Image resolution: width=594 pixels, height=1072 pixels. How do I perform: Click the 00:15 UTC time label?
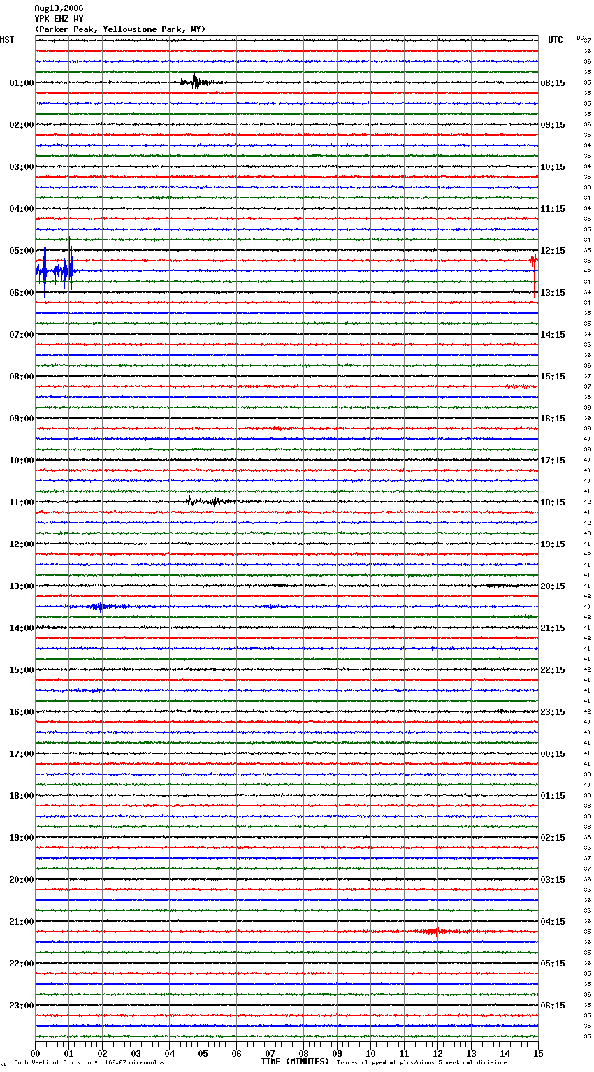coord(553,754)
